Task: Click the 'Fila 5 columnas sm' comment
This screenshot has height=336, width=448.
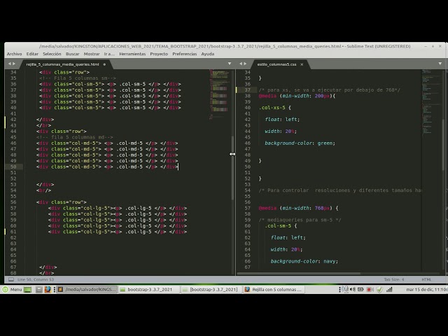Action: click(x=78, y=78)
